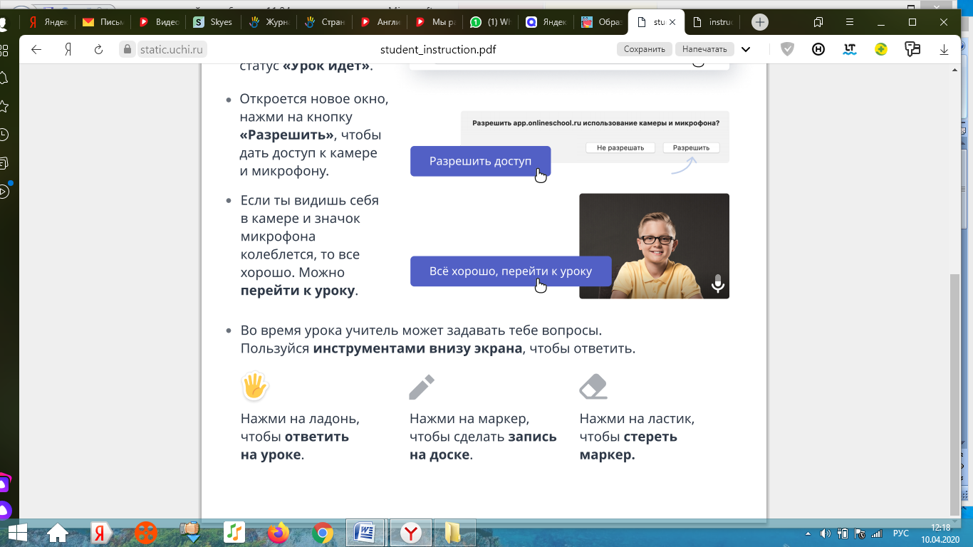Click the eraser icon
This screenshot has width=973, height=547.
[x=593, y=387]
